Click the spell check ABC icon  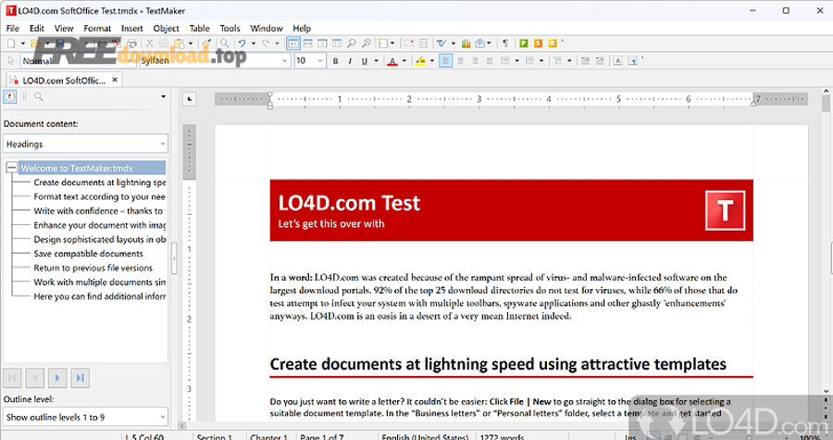[x=441, y=44]
